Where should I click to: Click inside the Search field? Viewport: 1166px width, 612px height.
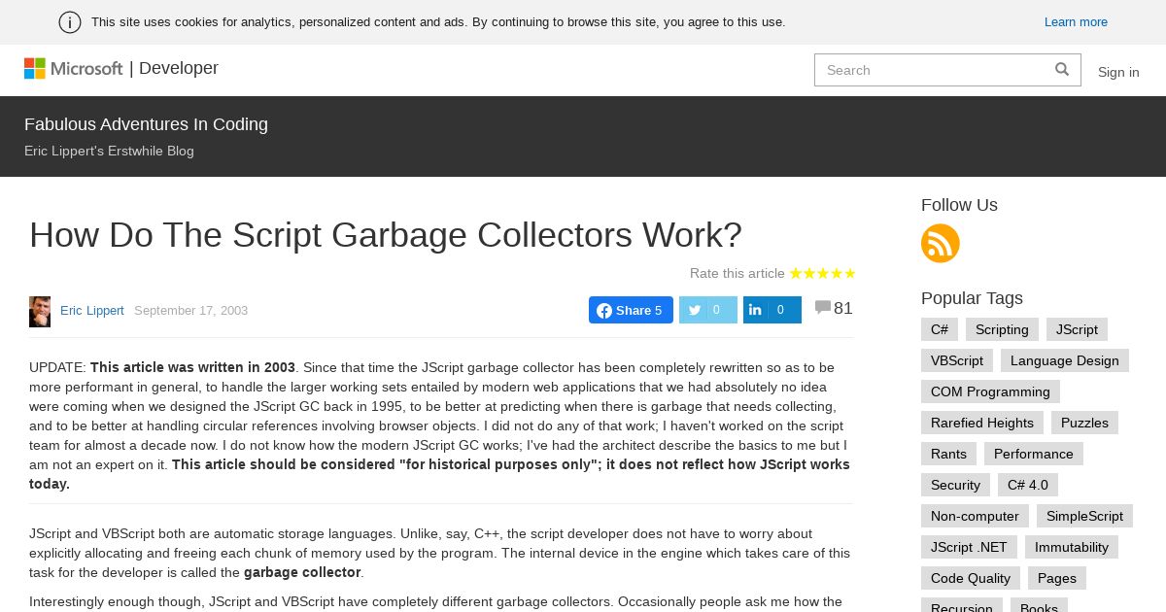pos(947,70)
